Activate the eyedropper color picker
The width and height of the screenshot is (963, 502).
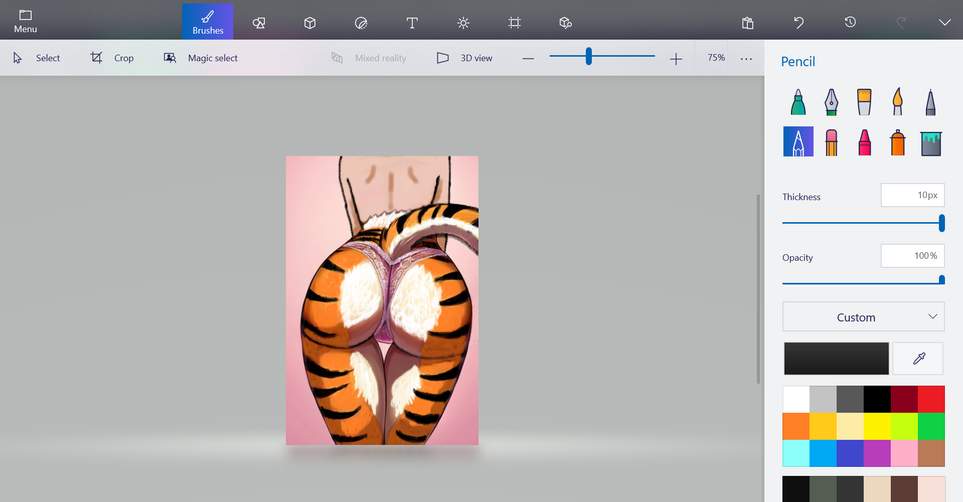[918, 359]
